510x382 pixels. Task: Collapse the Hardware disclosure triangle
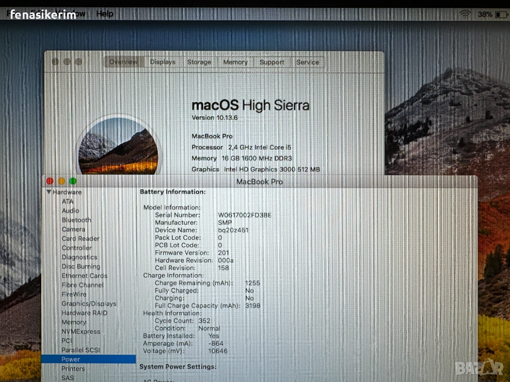click(49, 192)
